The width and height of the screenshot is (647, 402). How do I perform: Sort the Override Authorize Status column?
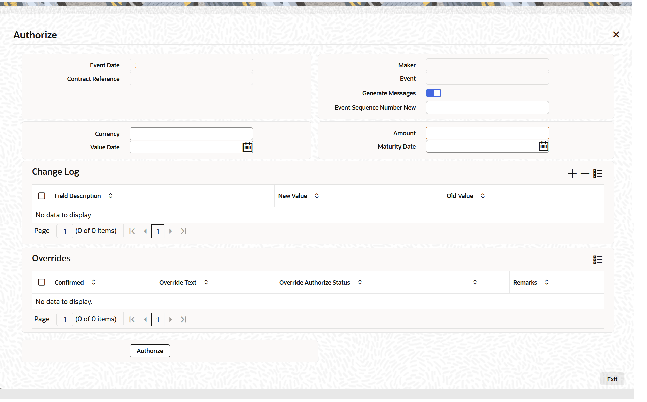coord(360,282)
